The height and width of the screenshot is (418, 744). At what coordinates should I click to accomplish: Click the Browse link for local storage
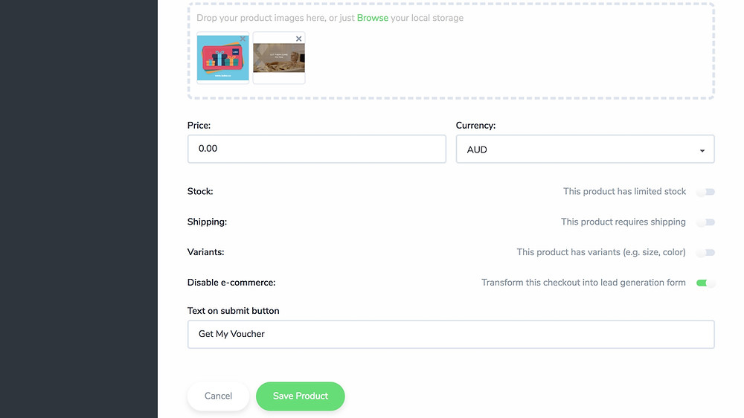(x=373, y=18)
